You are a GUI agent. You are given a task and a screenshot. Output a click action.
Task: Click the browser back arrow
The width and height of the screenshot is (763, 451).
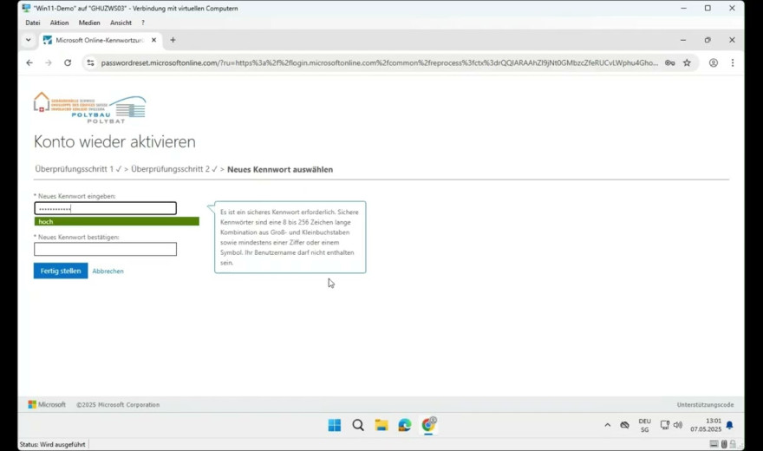click(29, 63)
